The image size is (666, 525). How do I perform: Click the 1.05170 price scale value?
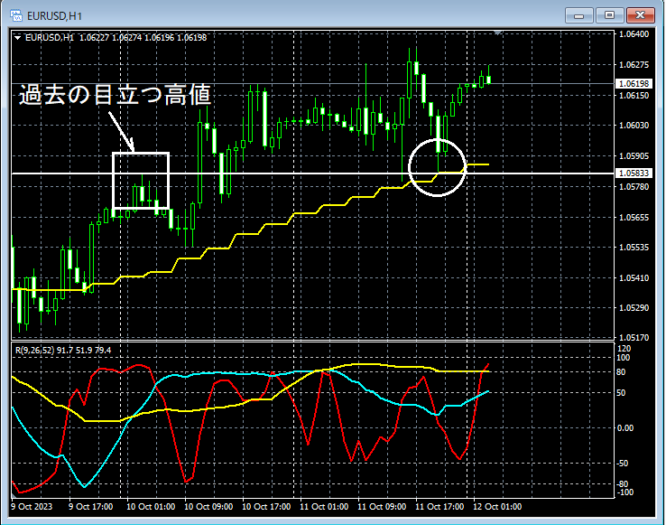634,338
